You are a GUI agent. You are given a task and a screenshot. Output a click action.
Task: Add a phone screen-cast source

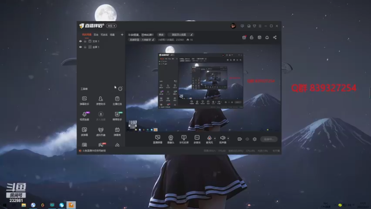[184, 139]
